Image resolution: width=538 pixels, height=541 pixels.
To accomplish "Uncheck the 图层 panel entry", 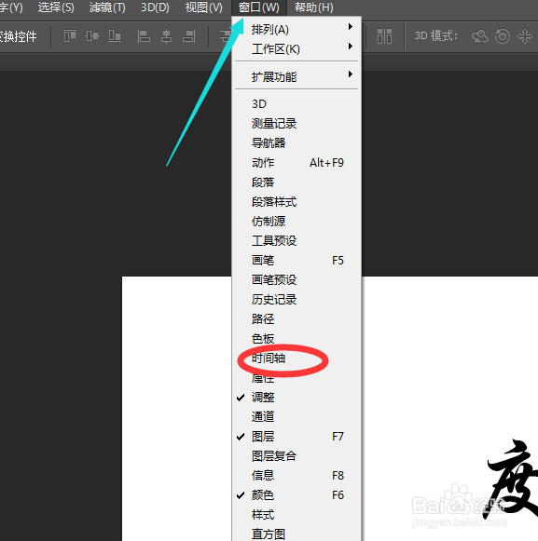I will (x=297, y=437).
